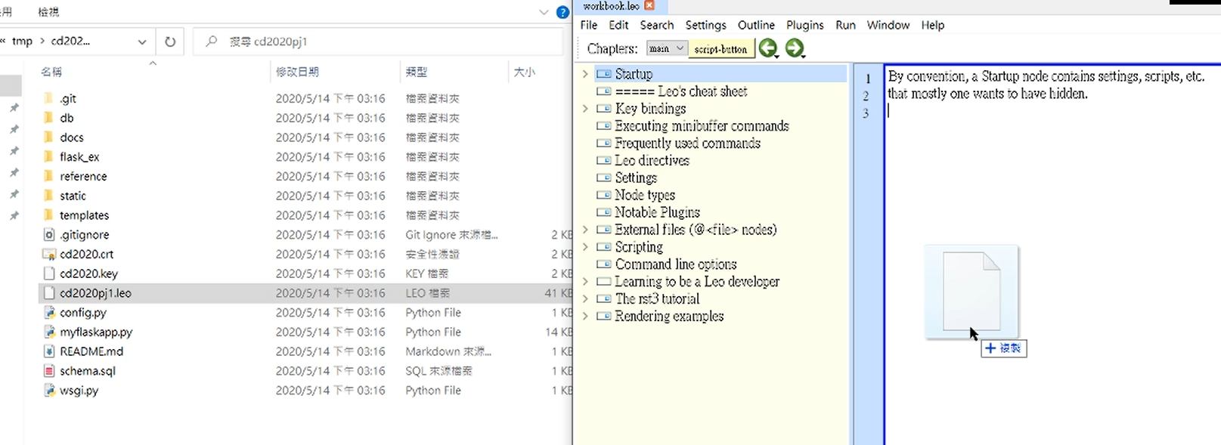
Task: Expand the External files node
Action: point(585,230)
